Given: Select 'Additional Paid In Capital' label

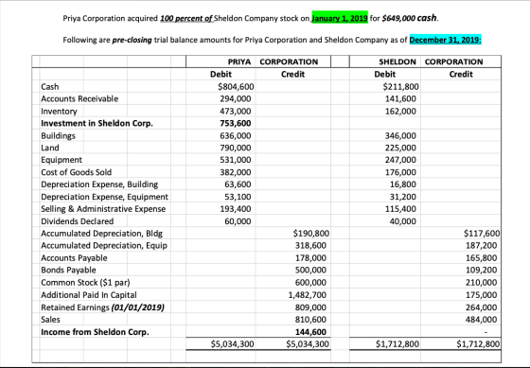Looking at the screenshot, I should coord(89,295).
